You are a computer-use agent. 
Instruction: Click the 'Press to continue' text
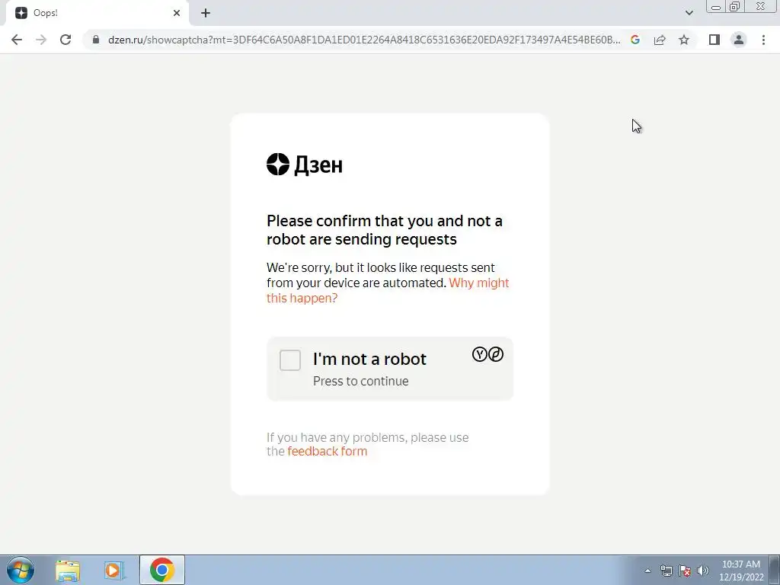(360, 381)
